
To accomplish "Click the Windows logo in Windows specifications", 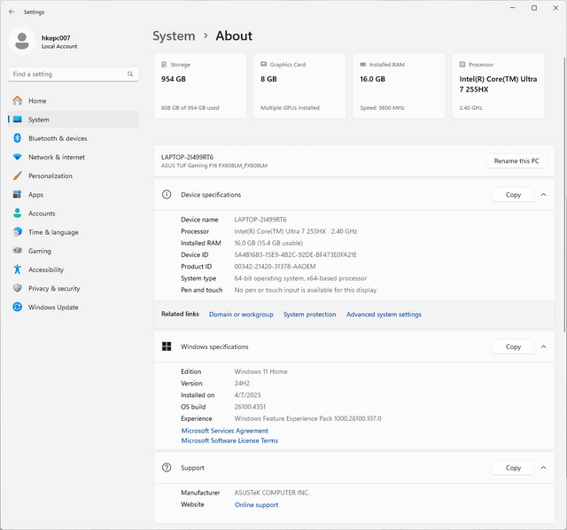I will [x=167, y=347].
